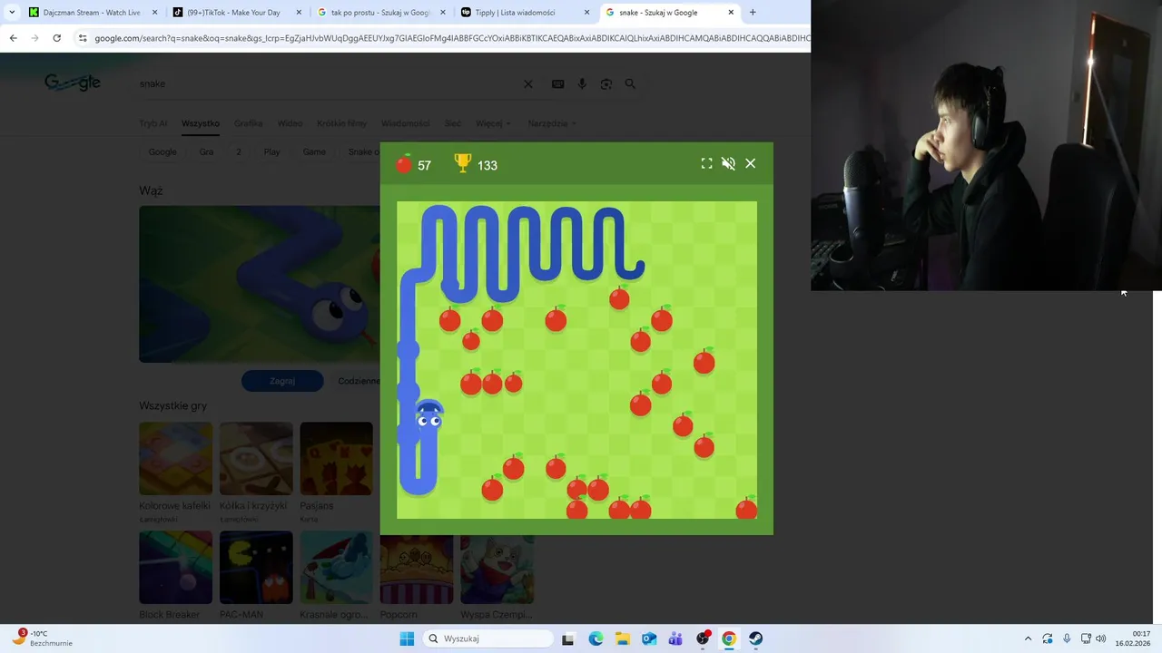Open Steam from the taskbar
The height and width of the screenshot is (653, 1162).
click(x=755, y=638)
